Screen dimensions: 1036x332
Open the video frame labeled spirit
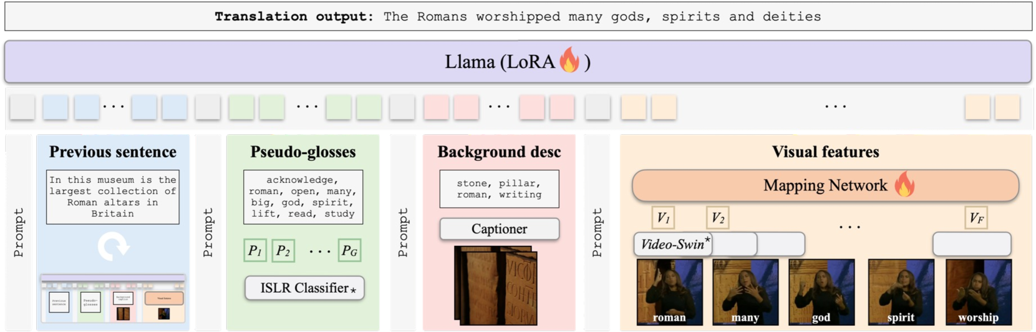point(901,292)
